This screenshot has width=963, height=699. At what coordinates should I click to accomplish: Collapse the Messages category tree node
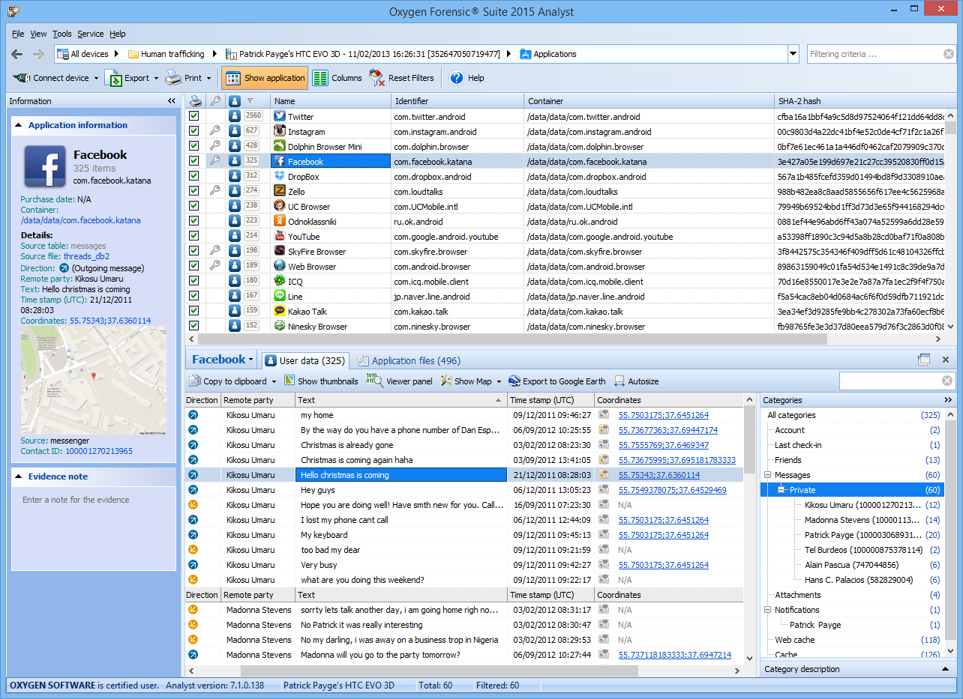tap(768, 475)
